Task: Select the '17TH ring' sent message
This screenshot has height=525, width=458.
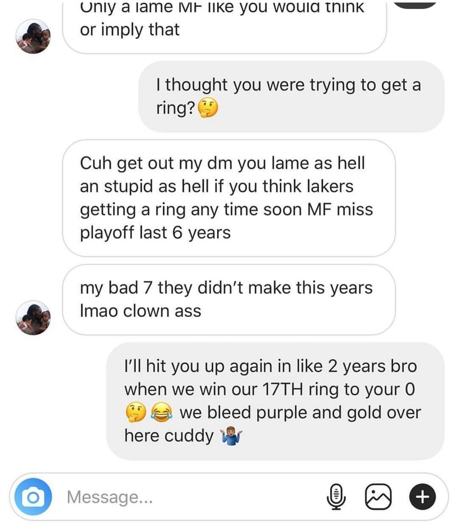Action: coord(275,401)
